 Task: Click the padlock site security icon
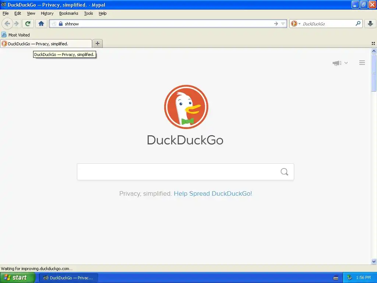point(61,24)
